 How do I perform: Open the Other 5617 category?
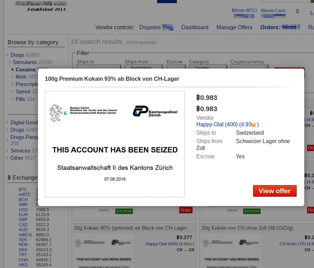pyautogui.click(x=23, y=158)
